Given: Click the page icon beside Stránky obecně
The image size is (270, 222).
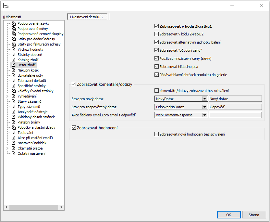Looking at the screenshot, I should click(13, 55).
